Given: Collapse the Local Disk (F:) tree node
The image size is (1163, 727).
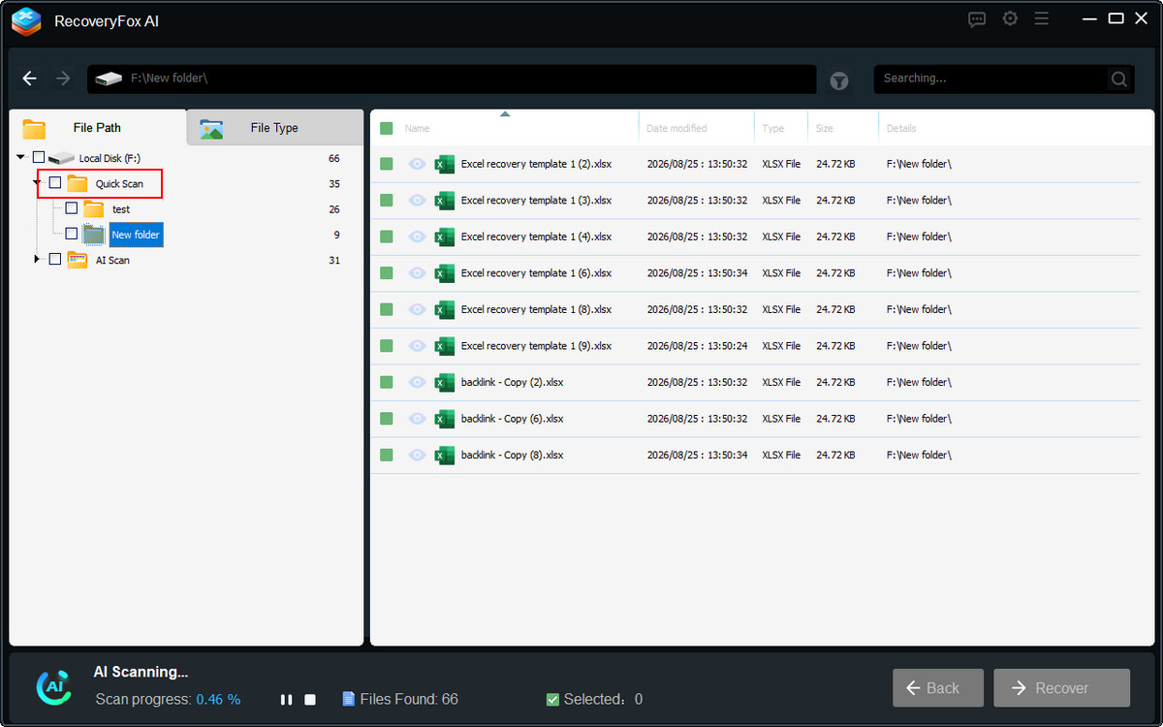Looking at the screenshot, I should (x=21, y=157).
